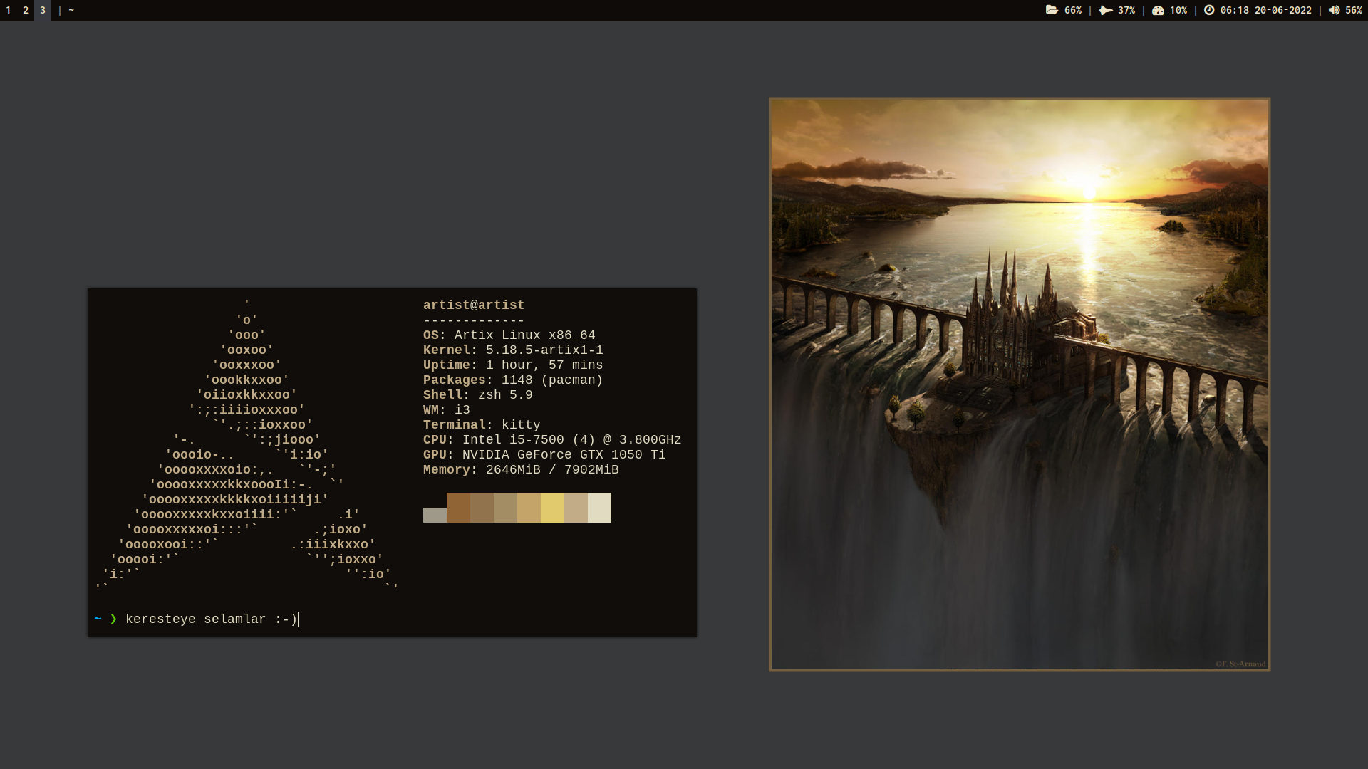Switch to workspace 2 in the bar
The height and width of the screenshot is (769, 1368).
click(x=26, y=10)
